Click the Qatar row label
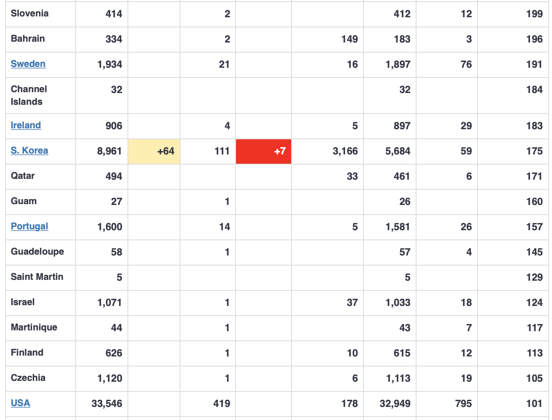552x420 pixels. pos(23,176)
